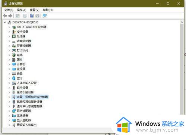Open the 操作(A) menu

pos(22,10)
